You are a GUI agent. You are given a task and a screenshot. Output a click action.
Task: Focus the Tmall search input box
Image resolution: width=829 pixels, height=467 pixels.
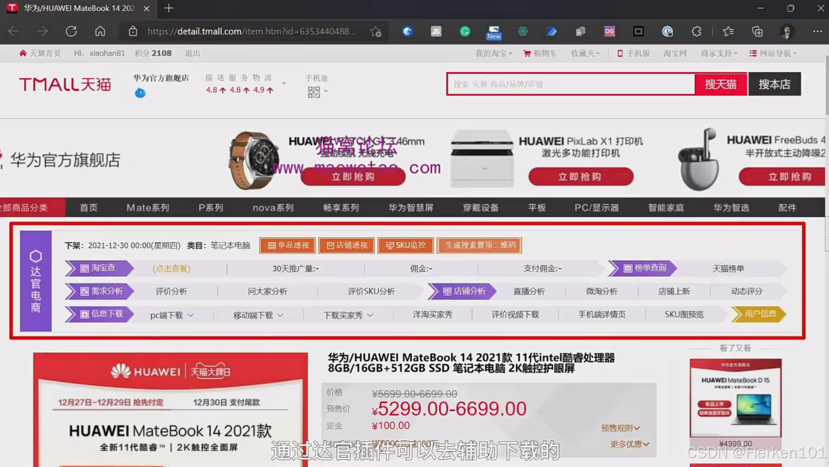point(571,84)
